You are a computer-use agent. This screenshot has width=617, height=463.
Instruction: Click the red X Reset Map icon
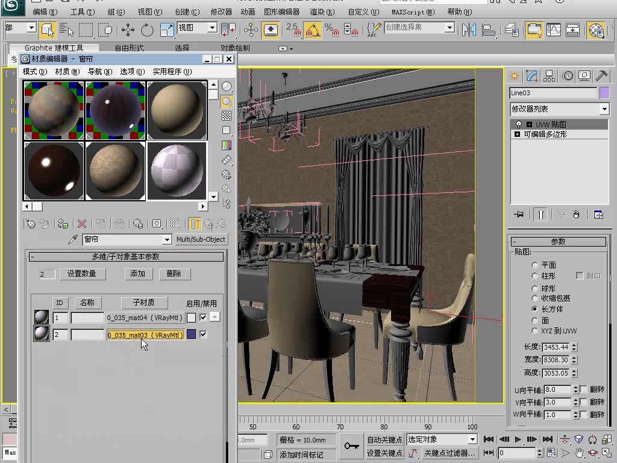(81, 224)
